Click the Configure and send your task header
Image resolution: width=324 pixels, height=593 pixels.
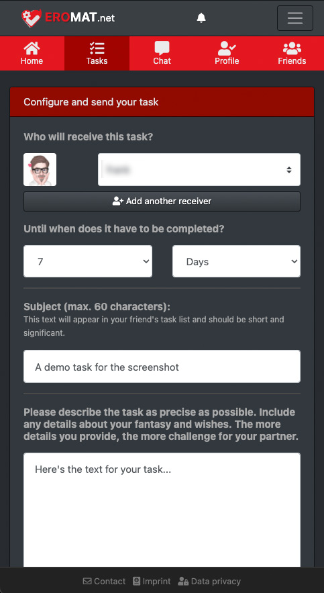tap(162, 102)
